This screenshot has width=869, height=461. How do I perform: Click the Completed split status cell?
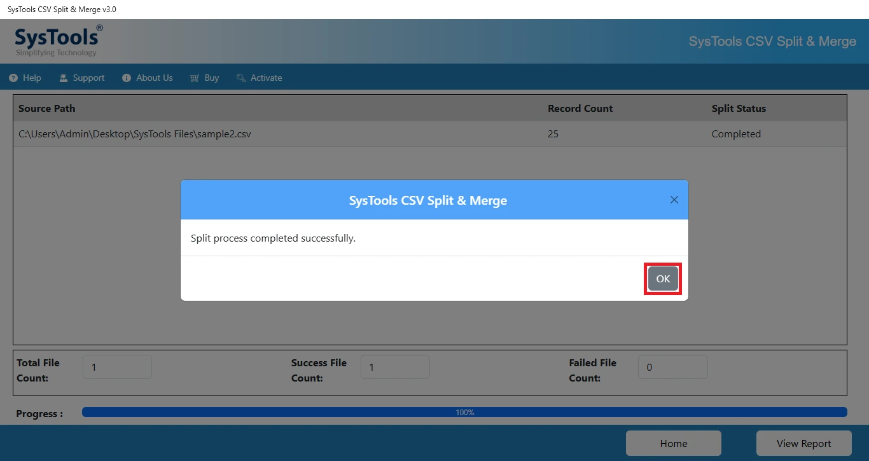pos(736,134)
